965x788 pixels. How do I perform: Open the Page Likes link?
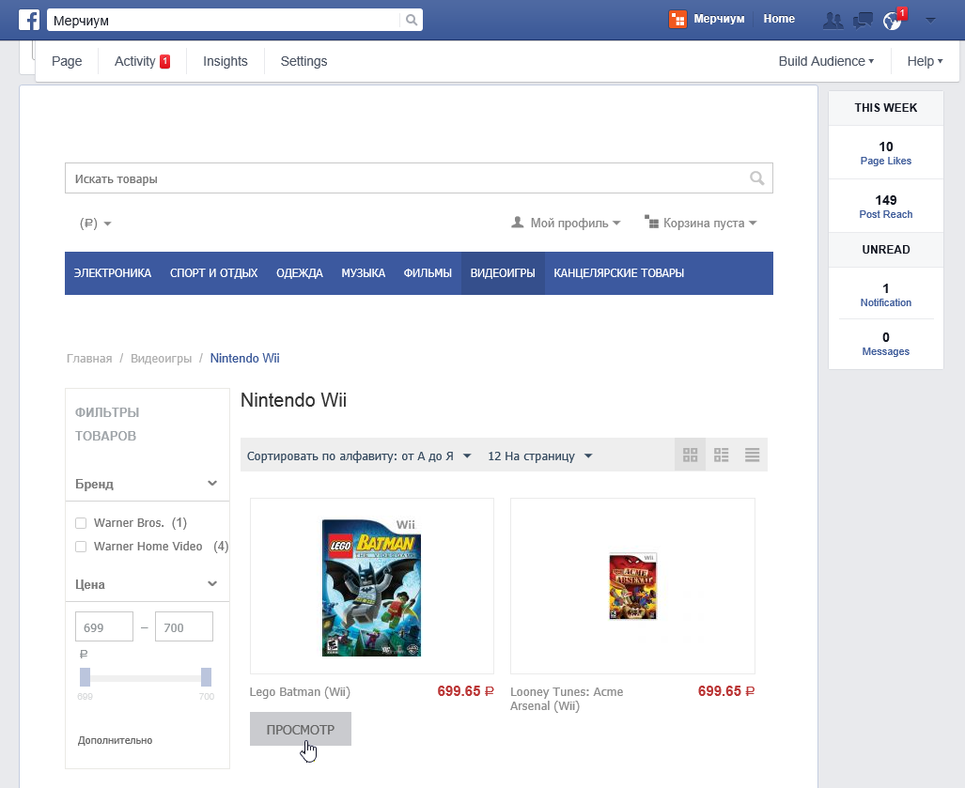click(x=886, y=161)
